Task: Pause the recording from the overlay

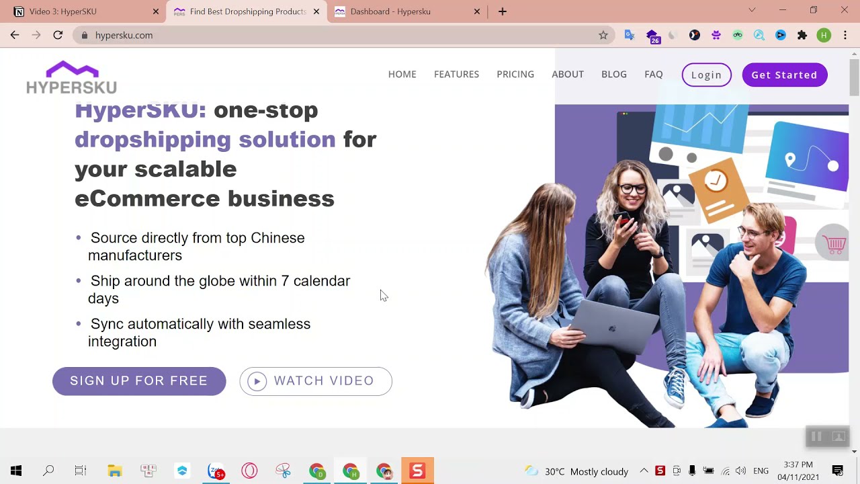Action: [x=817, y=437]
